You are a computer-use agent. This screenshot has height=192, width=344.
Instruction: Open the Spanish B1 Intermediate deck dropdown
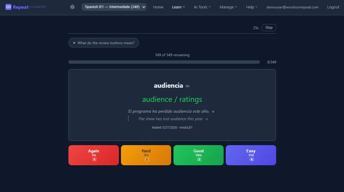click(114, 7)
